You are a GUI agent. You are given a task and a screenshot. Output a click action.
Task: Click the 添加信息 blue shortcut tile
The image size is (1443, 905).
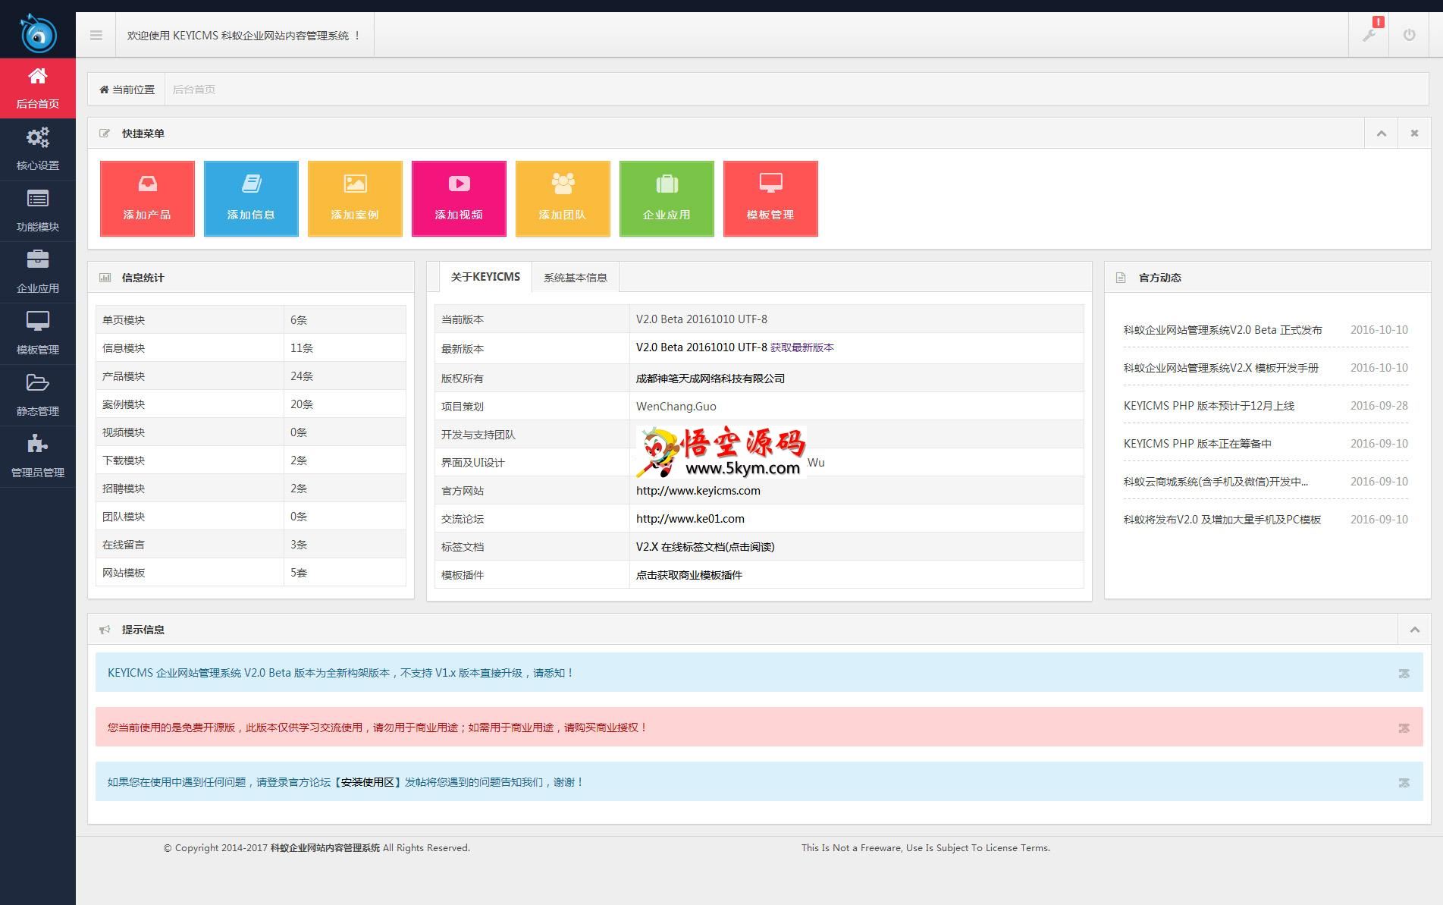(251, 199)
